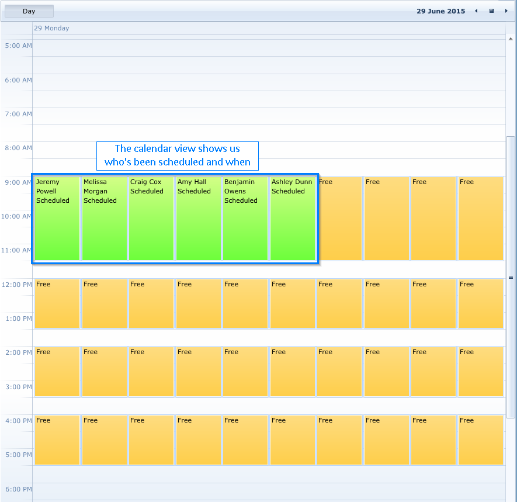
Task: Click the scrollbar up arrow
Action: [x=511, y=39]
